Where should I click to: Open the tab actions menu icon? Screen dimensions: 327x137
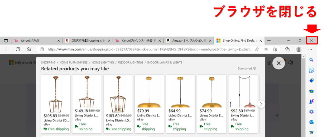(6, 41)
